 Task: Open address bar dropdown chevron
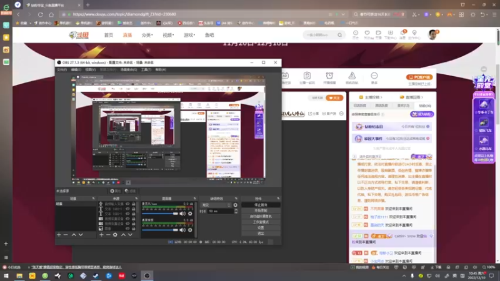point(343,14)
